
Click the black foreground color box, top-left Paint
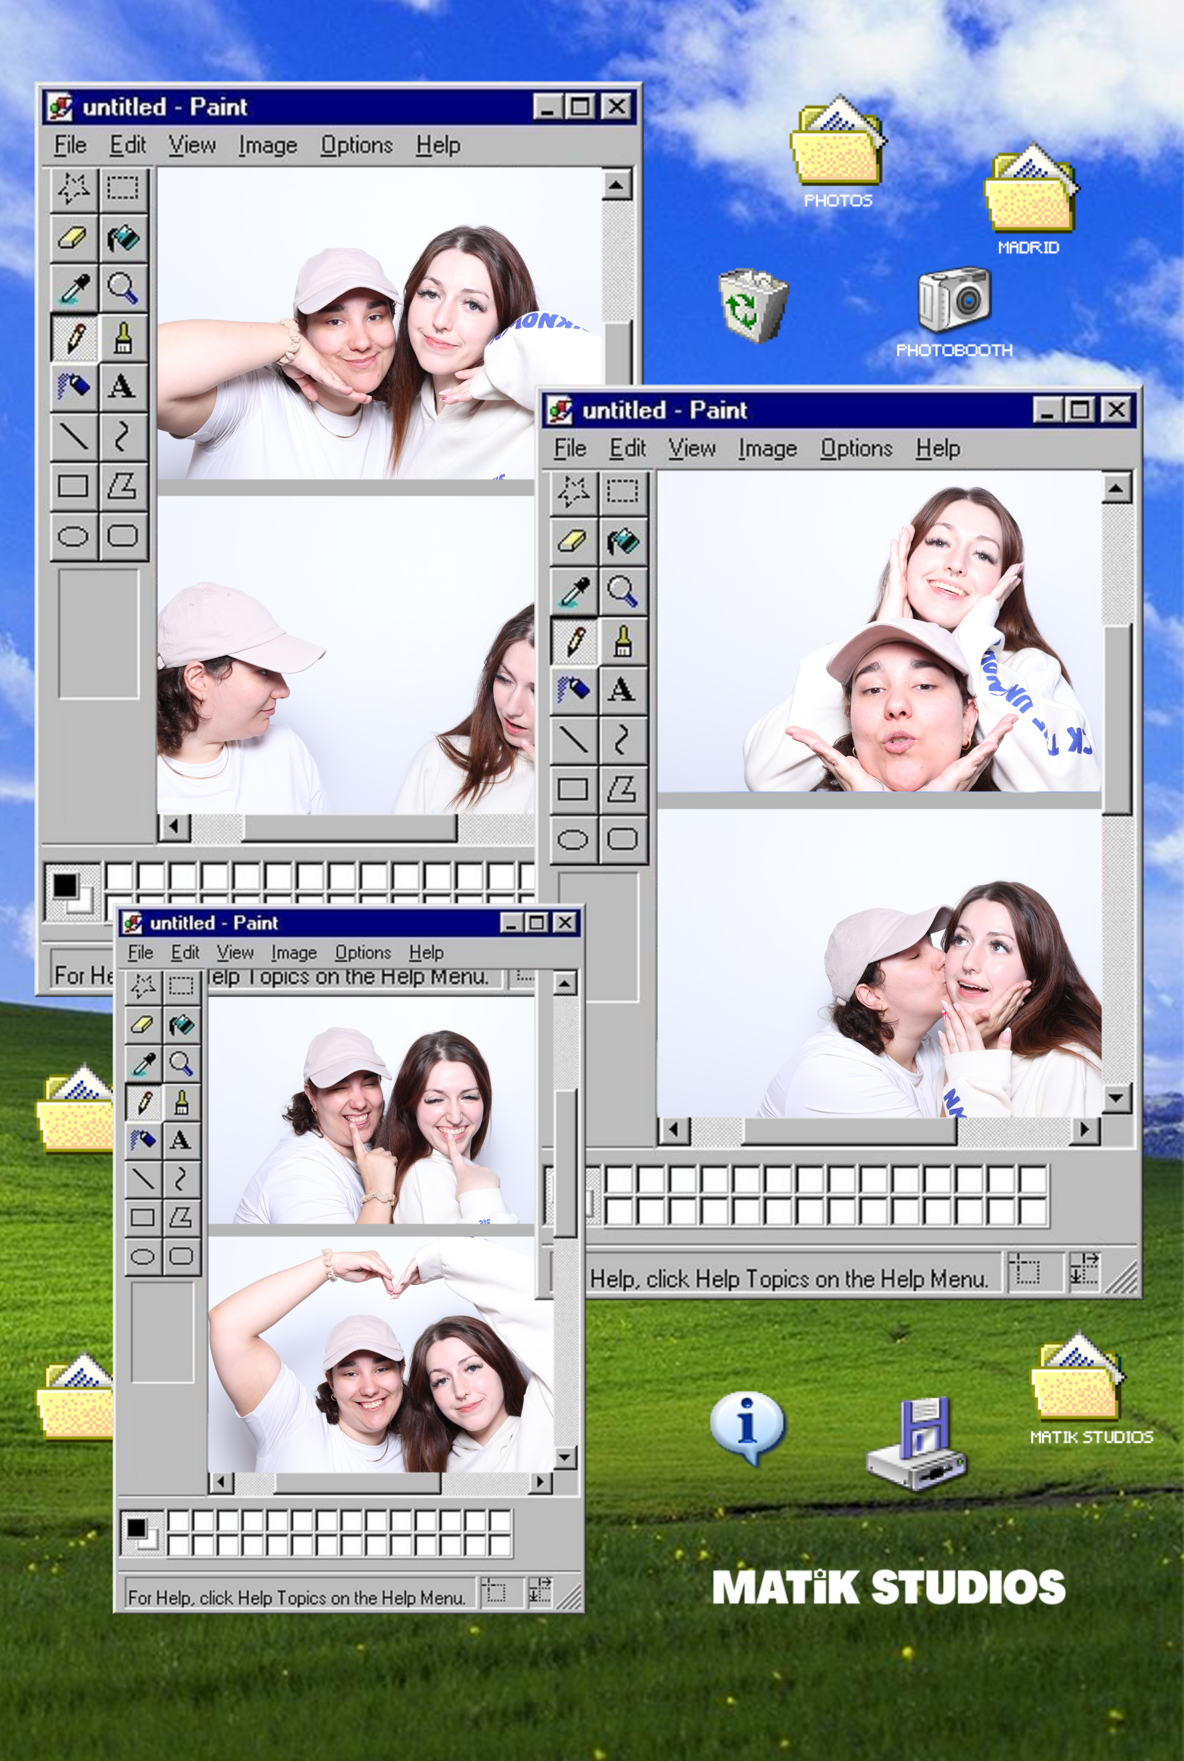[65, 885]
